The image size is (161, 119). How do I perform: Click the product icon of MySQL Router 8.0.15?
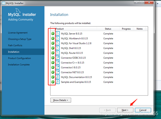click(58, 53)
